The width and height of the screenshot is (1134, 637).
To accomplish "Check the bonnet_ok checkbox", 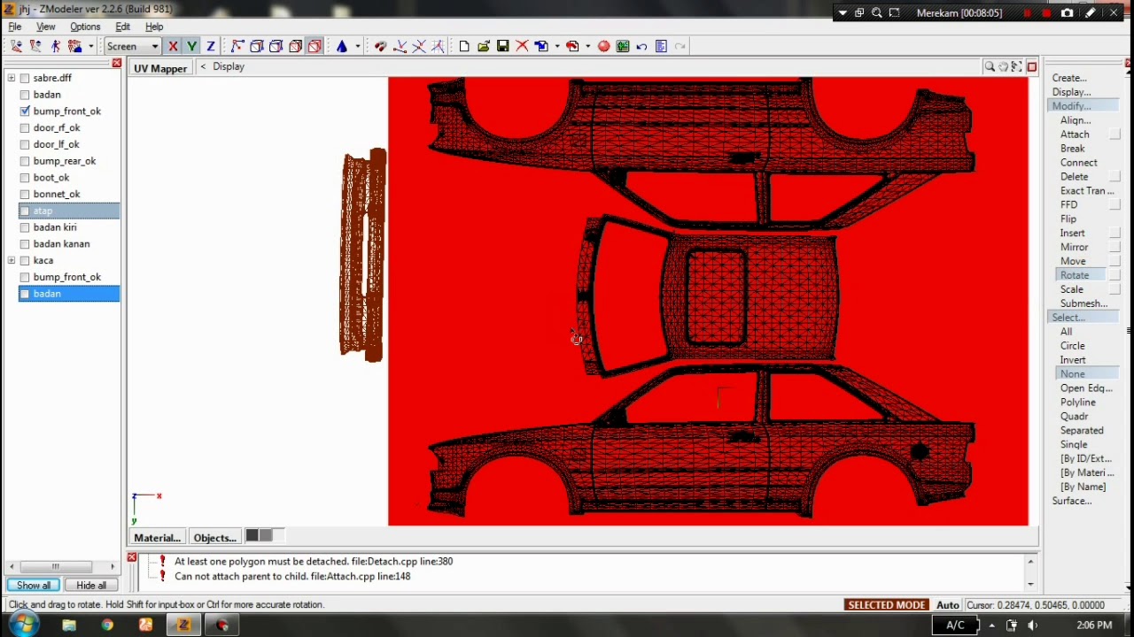I will coord(25,194).
